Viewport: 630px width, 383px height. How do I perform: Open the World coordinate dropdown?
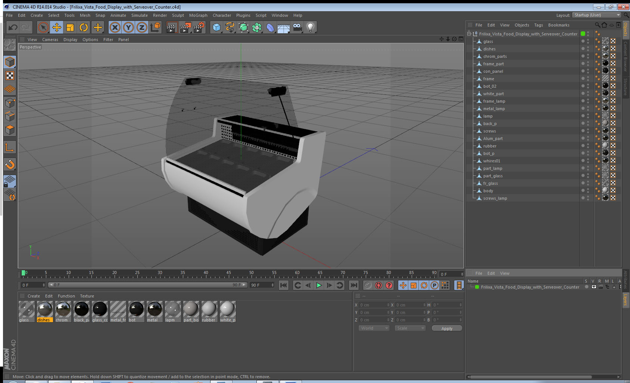(x=374, y=328)
